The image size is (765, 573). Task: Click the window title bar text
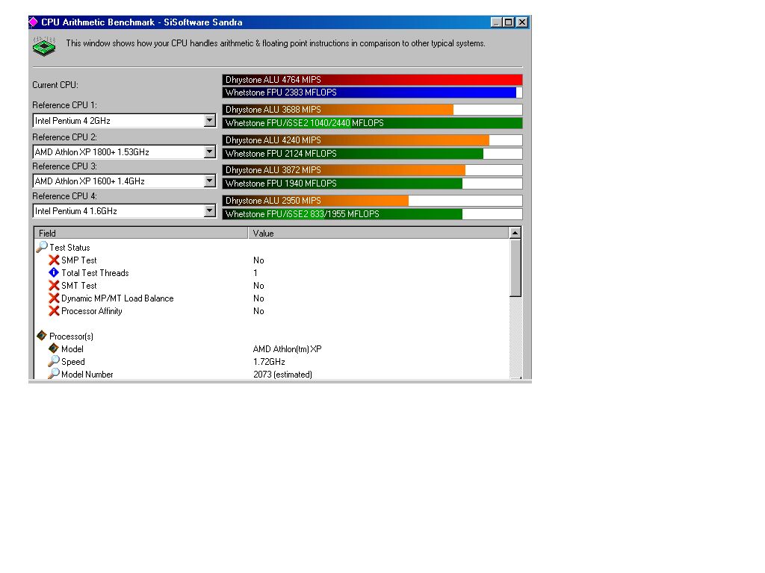[x=141, y=22]
